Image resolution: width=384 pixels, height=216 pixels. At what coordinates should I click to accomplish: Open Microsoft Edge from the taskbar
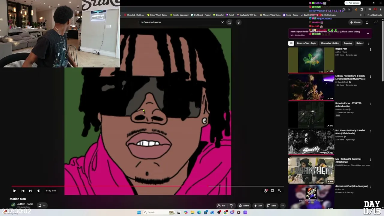click(x=199, y=212)
